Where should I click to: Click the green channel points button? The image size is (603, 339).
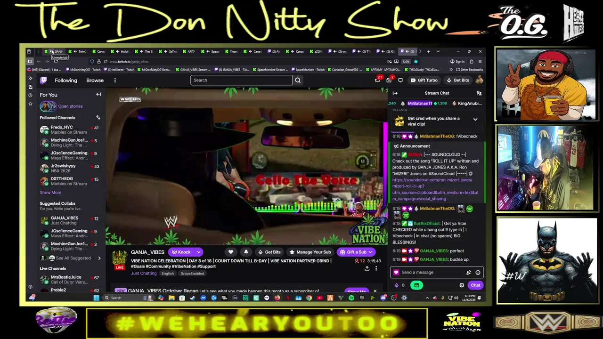point(416,285)
